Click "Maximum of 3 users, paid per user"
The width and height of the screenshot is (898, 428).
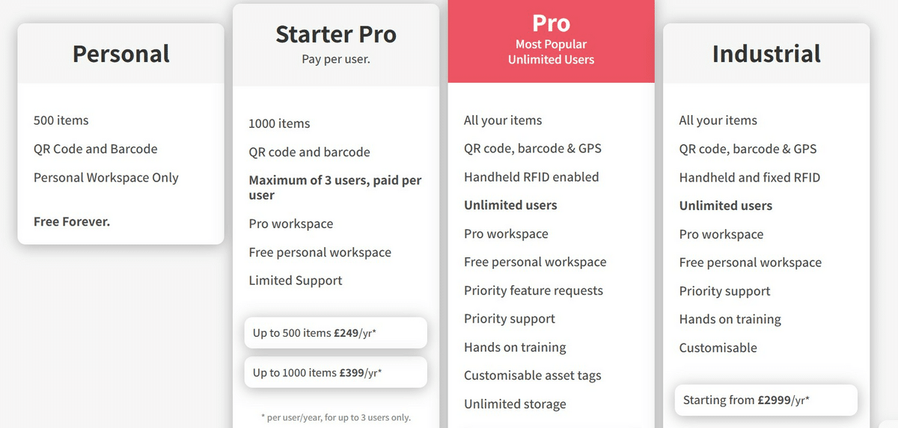pos(335,187)
